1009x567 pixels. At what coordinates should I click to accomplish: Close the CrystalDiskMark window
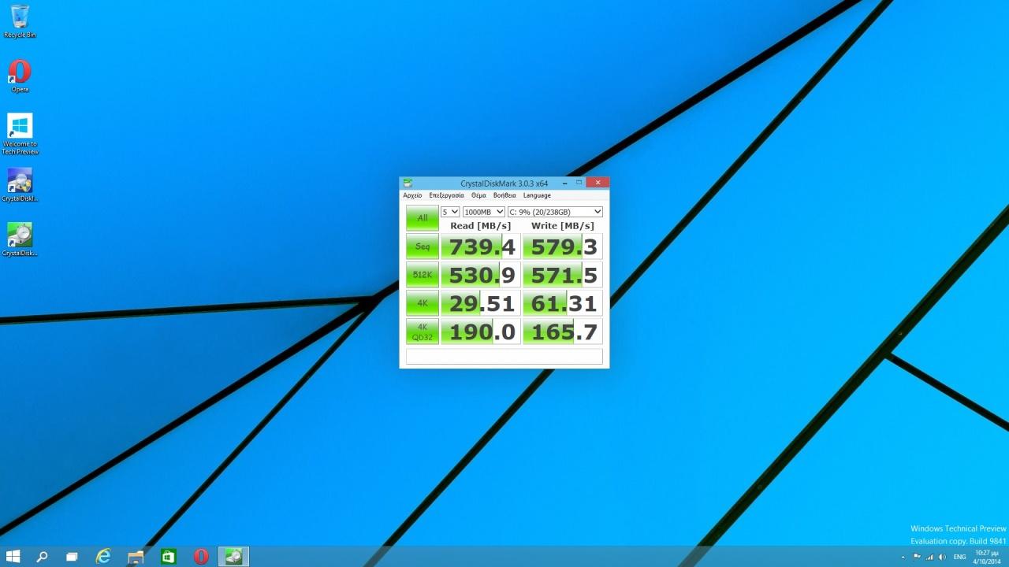(x=598, y=183)
